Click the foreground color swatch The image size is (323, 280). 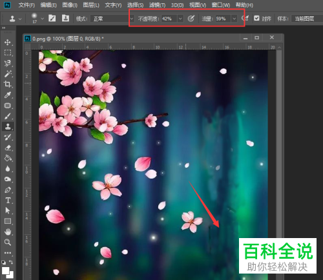coord(5,270)
